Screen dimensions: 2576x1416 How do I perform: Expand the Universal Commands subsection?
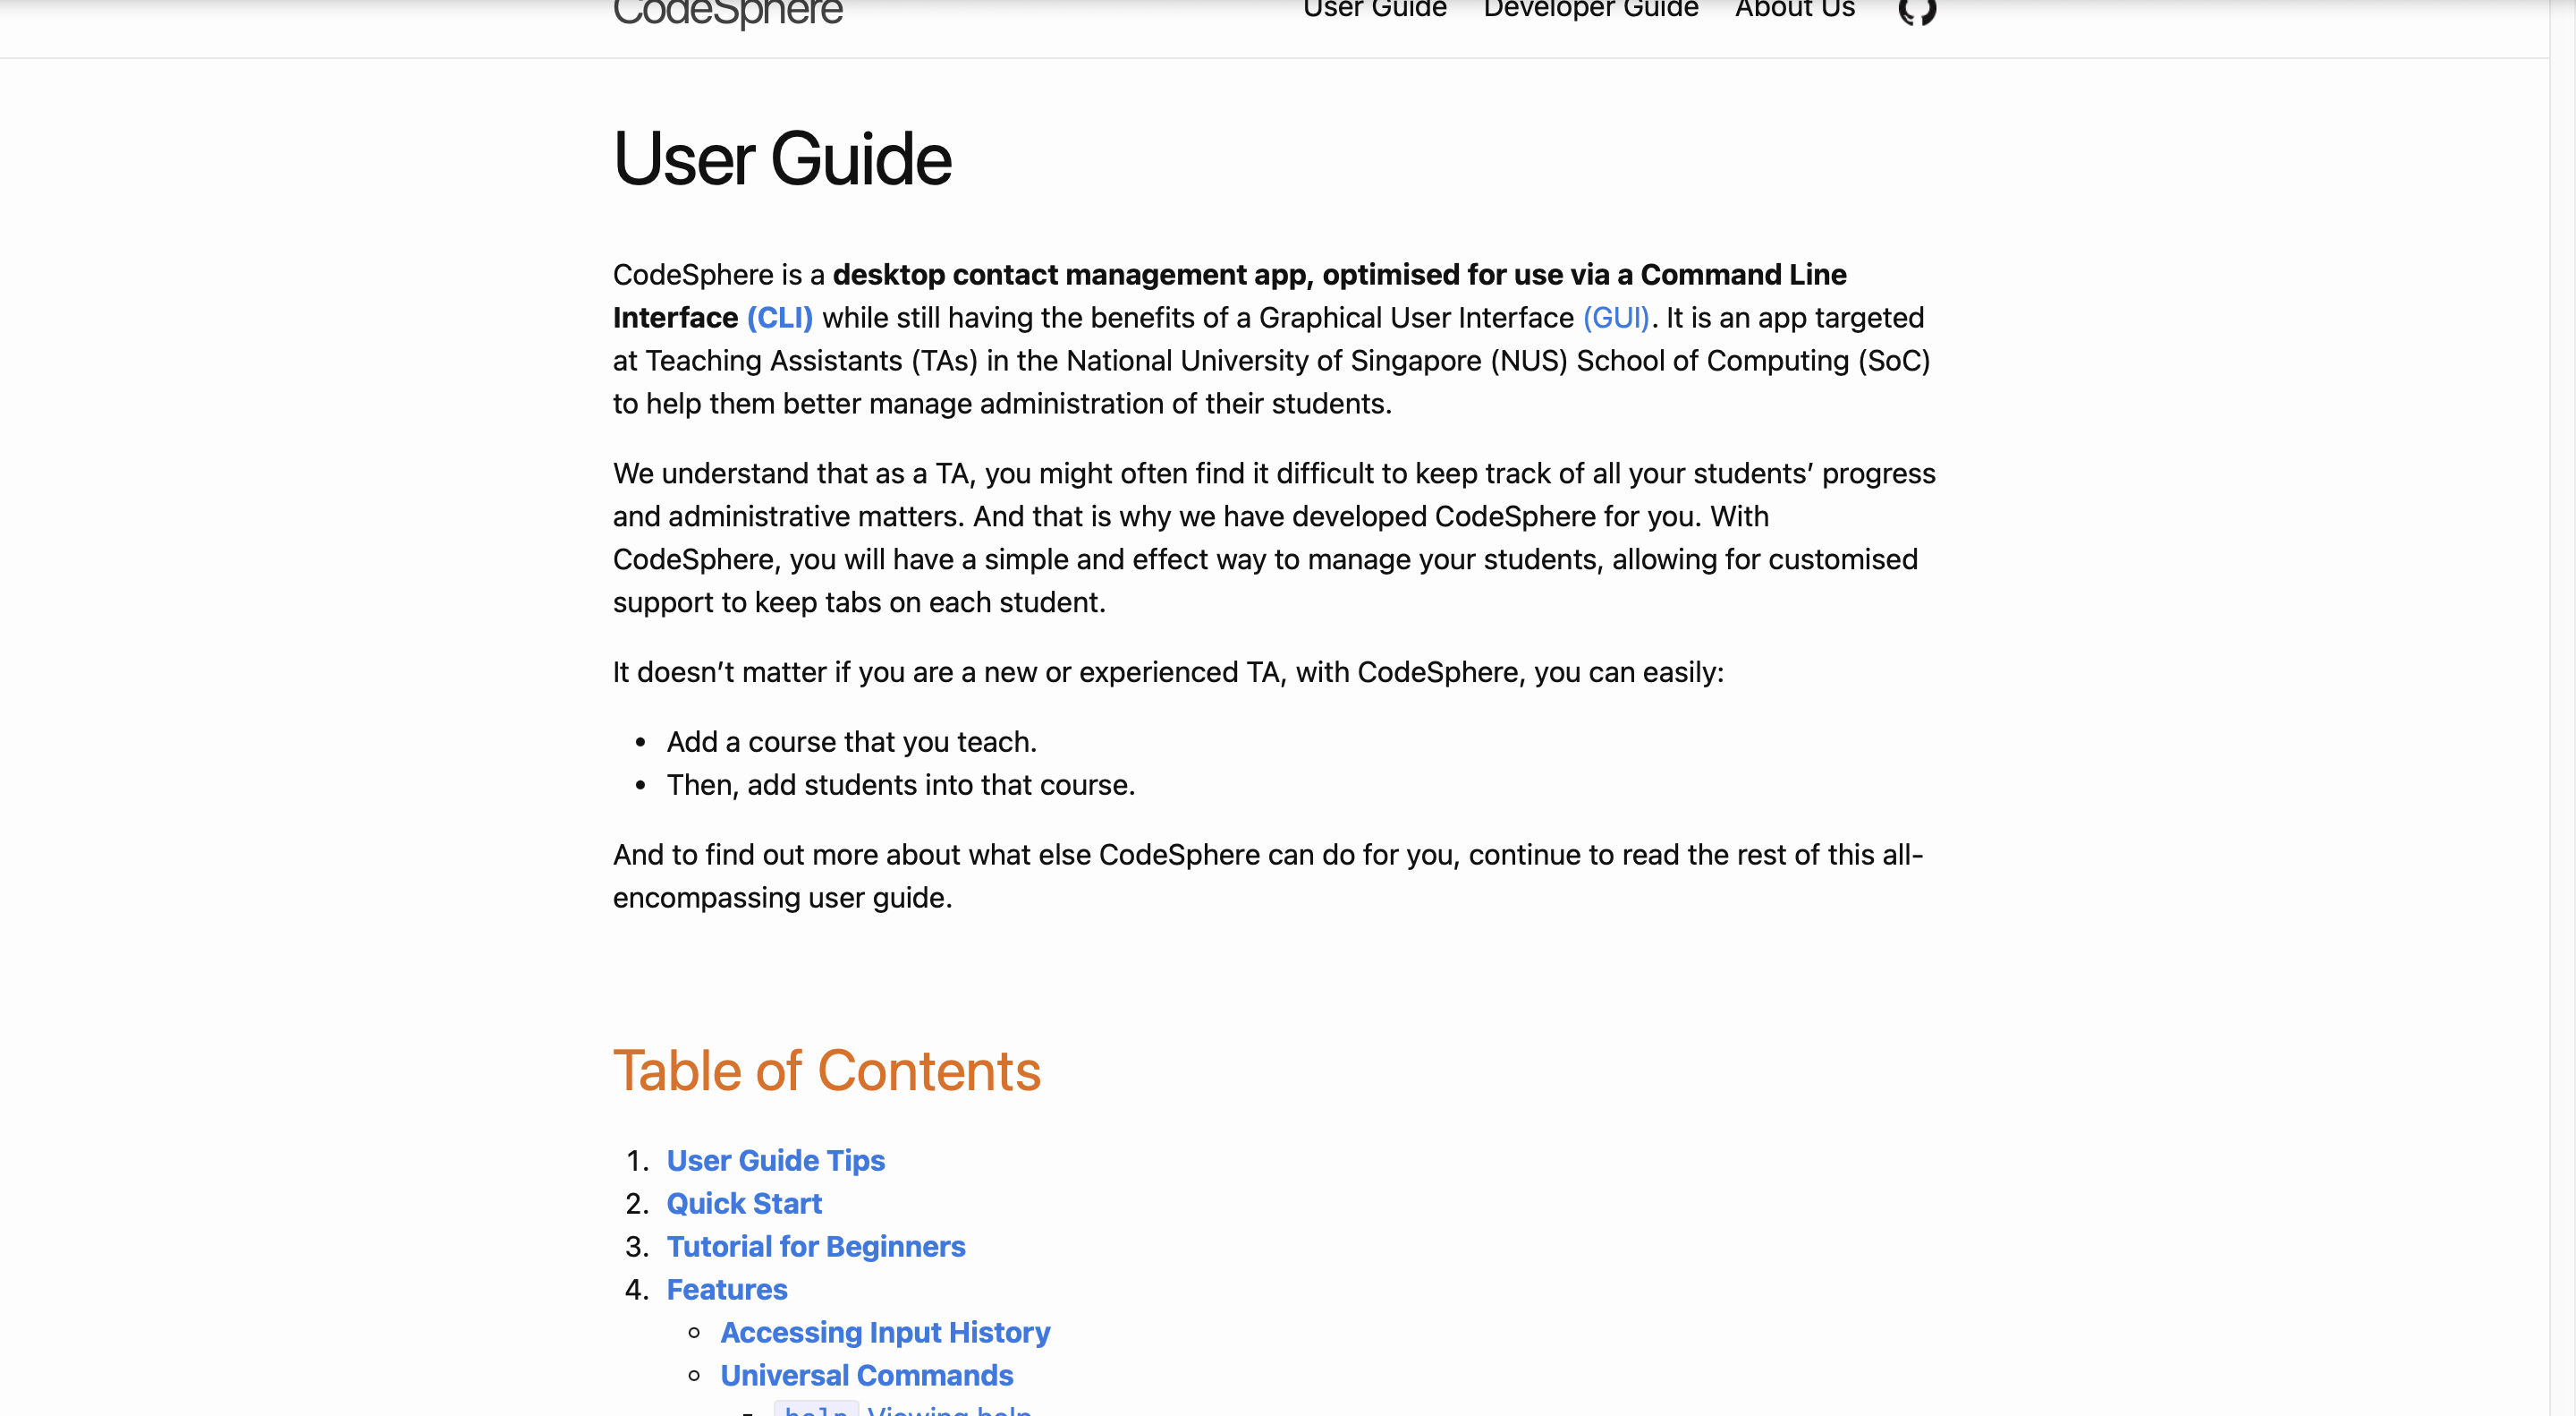tap(866, 1376)
